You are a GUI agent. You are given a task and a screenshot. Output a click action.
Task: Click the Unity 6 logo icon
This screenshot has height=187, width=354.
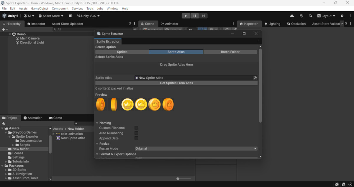click(4, 16)
